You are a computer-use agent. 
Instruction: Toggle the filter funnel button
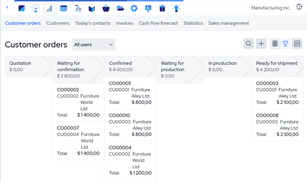286,44
